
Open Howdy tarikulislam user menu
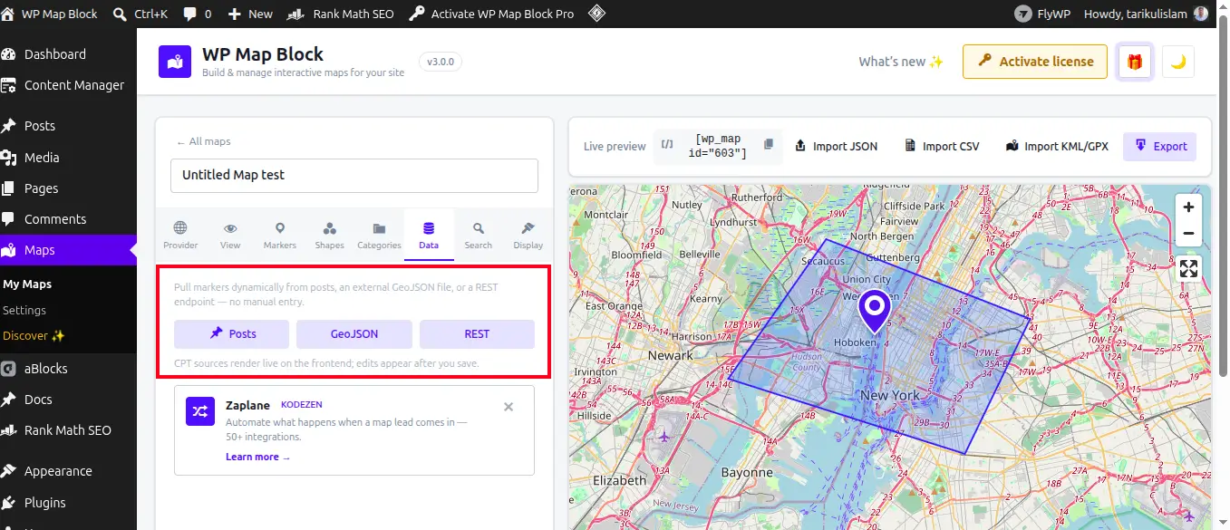pos(1147,14)
